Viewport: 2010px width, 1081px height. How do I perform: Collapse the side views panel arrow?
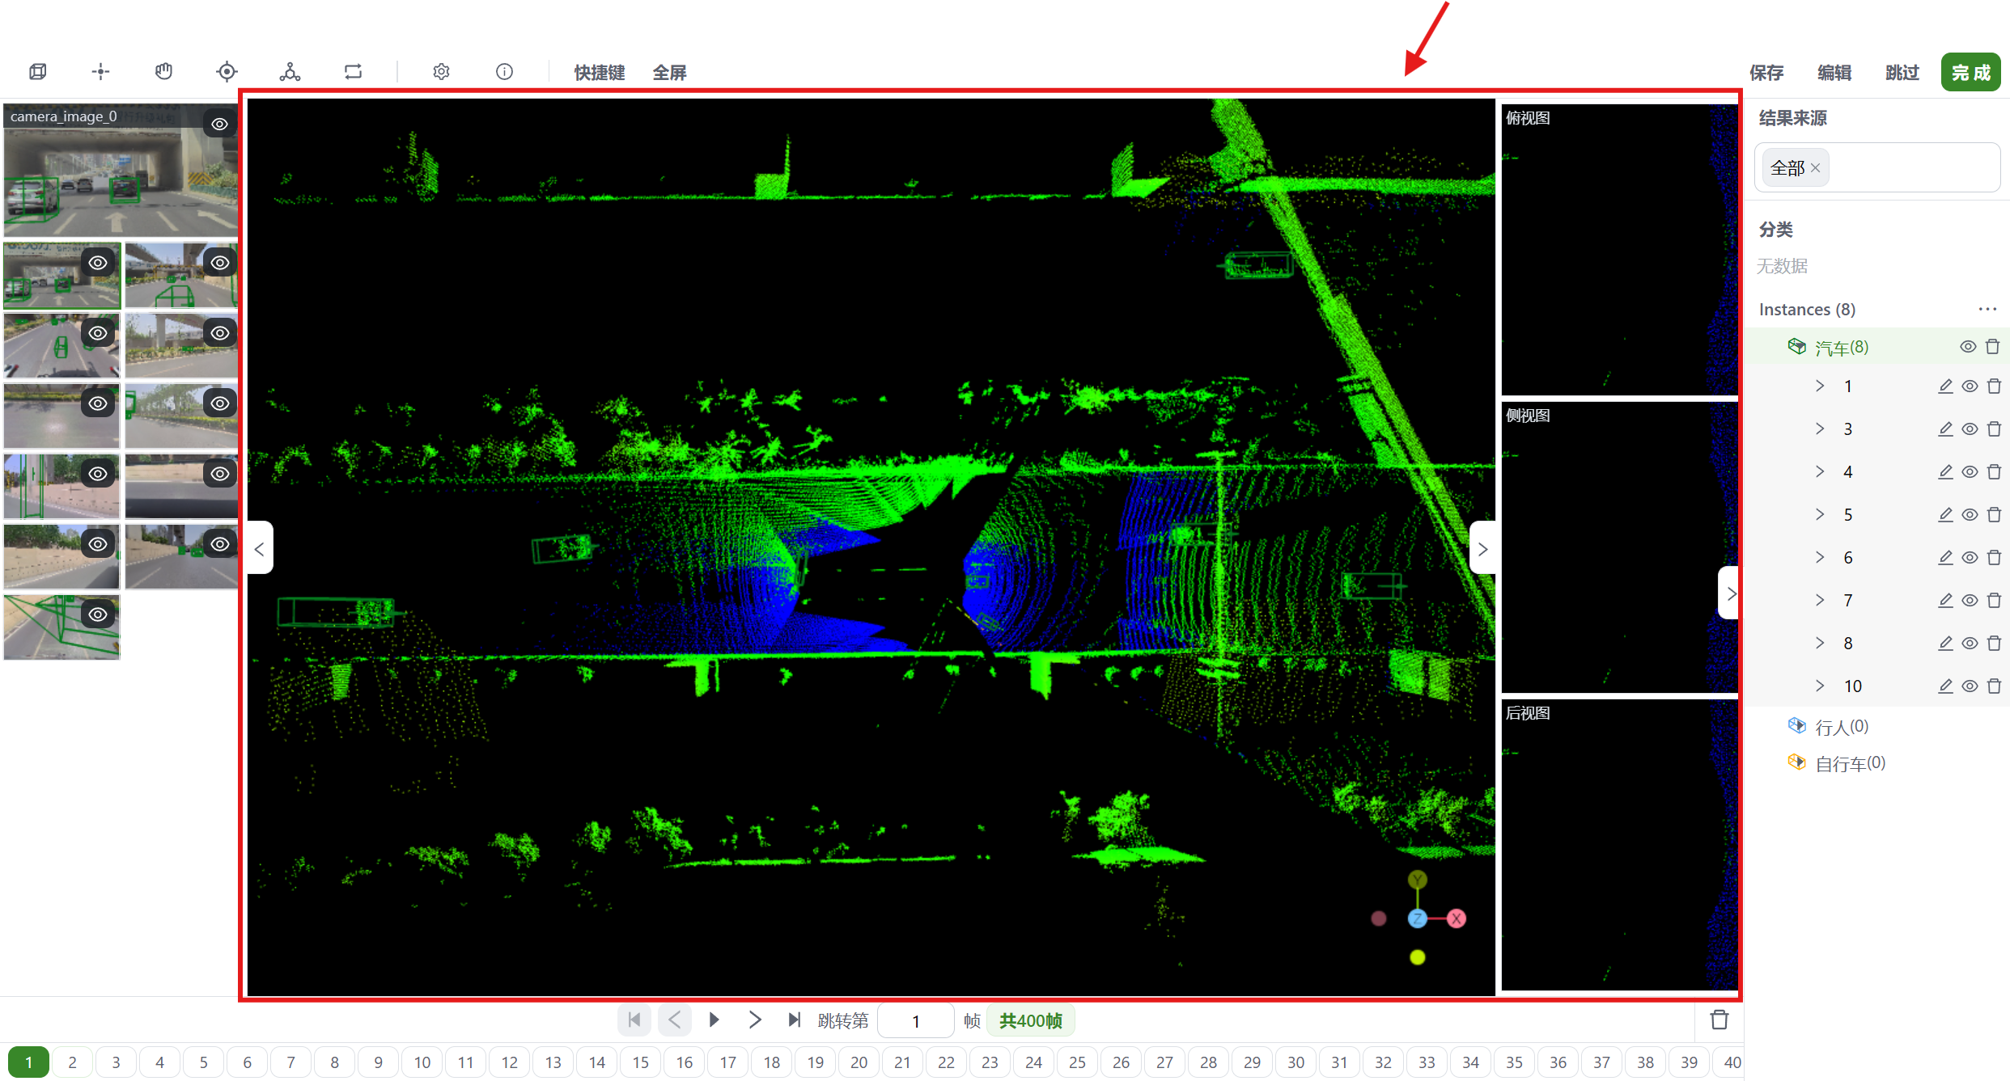coord(1482,549)
